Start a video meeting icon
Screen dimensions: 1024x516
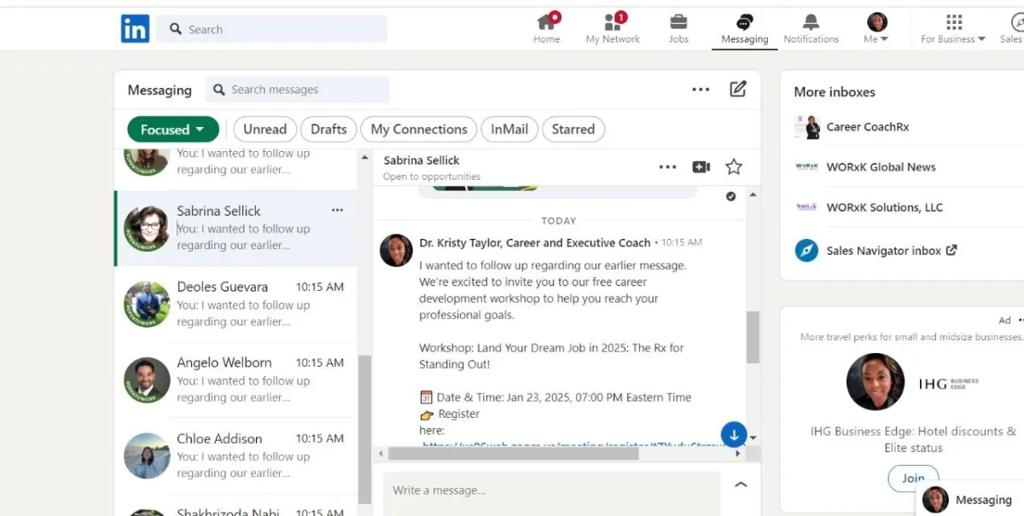pyautogui.click(x=701, y=167)
